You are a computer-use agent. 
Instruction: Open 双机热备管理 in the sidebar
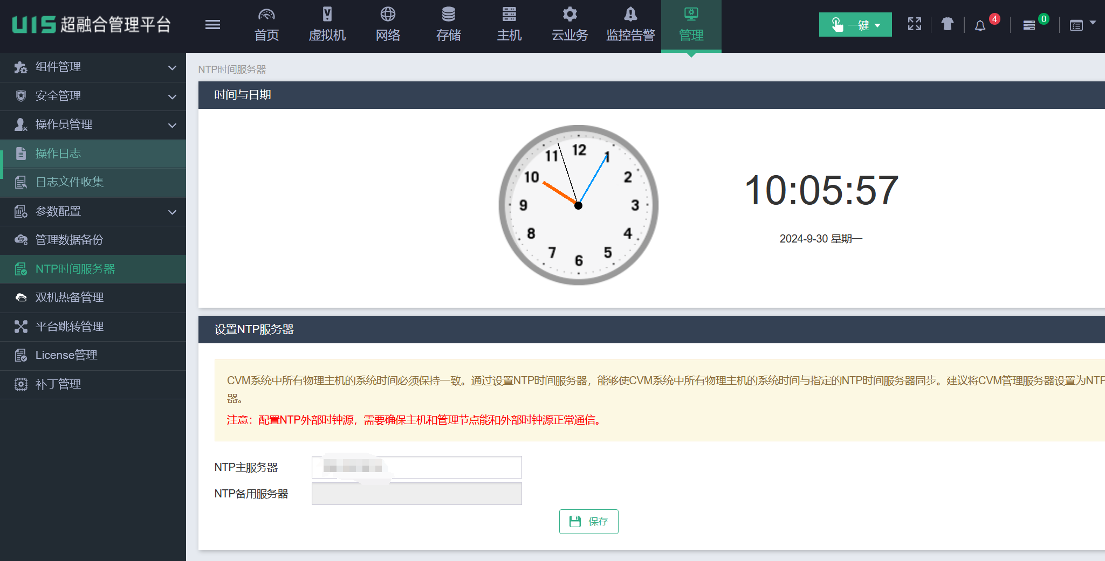(93, 297)
